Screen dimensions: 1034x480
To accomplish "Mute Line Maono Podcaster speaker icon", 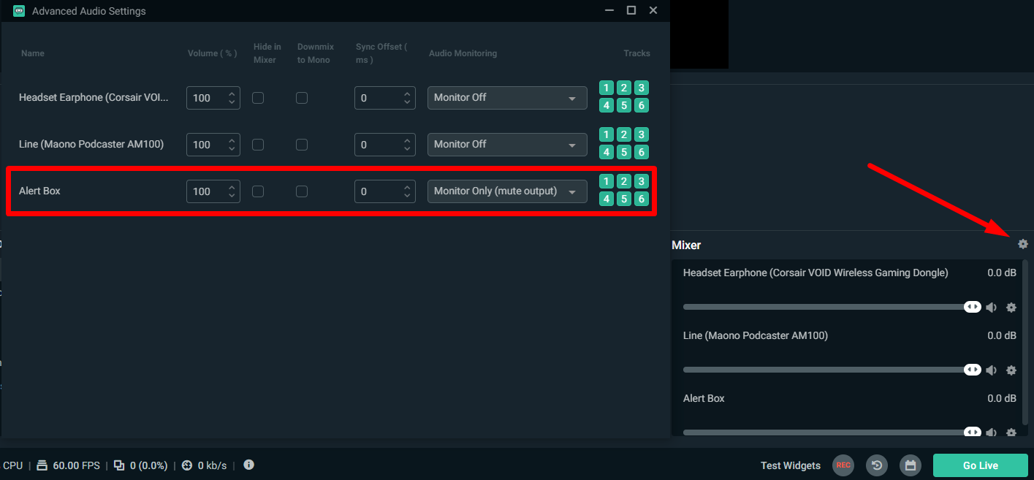I will (x=991, y=370).
